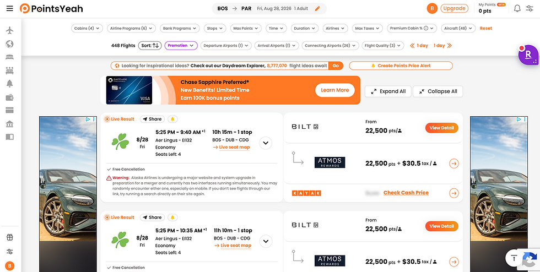Image resolution: width=540 pixels, height=272 pixels.
Task: Open flights airplane icon in sidebar
Action: tap(10, 30)
